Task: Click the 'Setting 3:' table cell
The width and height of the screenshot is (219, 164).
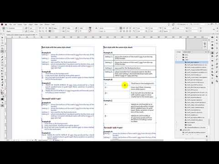Action: (109, 68)
